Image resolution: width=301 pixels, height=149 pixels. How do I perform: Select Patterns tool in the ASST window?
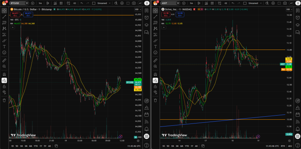click(x=155, y=29)
